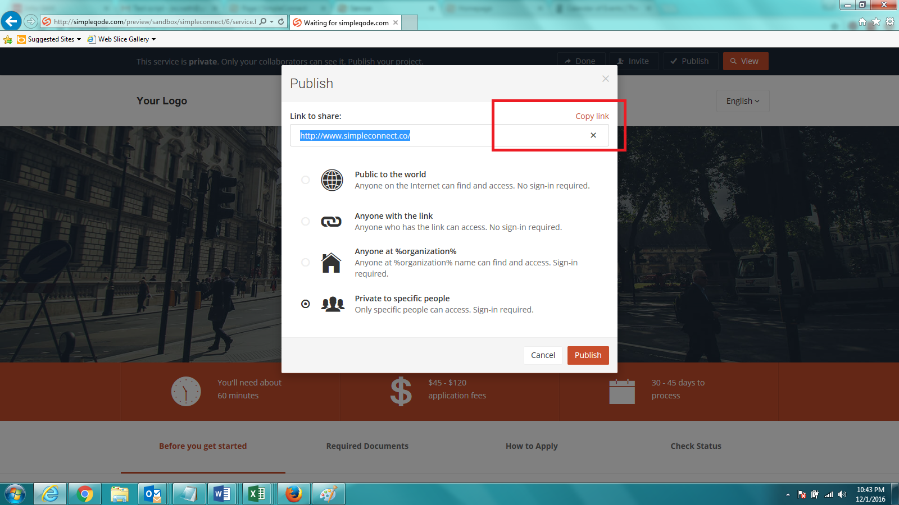Open Internet Explorer from the taskbar

coord(50,494)
